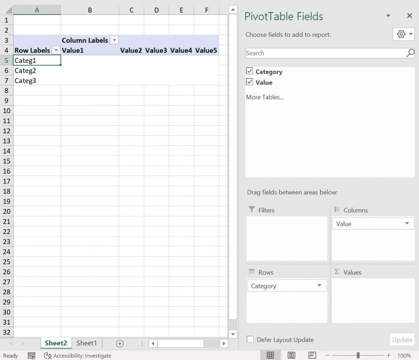419x360 pixels.
Task: Click the zoom in plus button
Action: (388, 355)
